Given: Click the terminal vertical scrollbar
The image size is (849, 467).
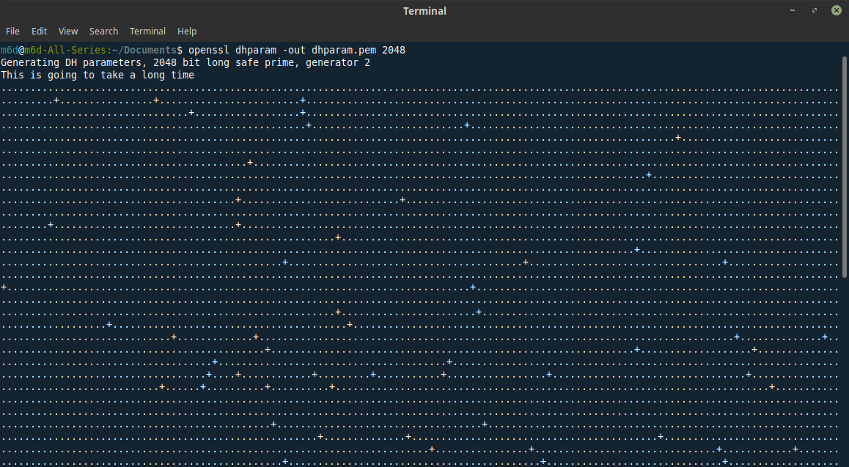Looking at the screenshot, I should coord(845,167).
